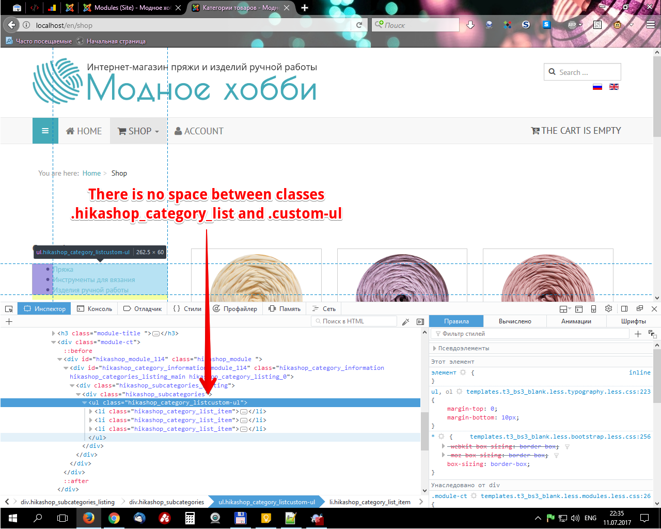Click the Home breadcrumb link
The height and width of the screenshot is (529, 661).
tap(91, 173)
